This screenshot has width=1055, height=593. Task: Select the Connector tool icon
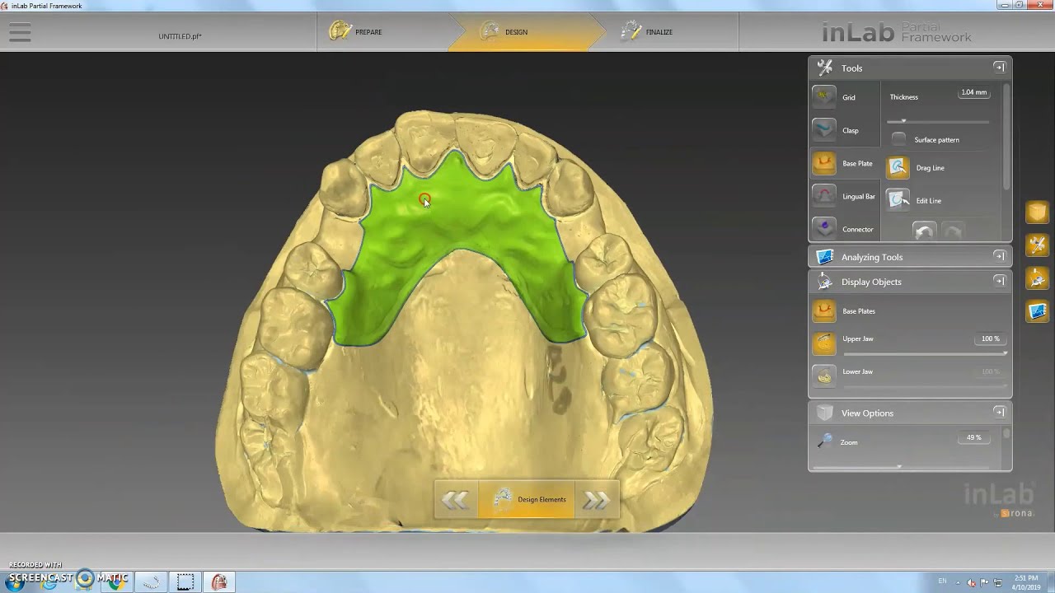[824, 228]
